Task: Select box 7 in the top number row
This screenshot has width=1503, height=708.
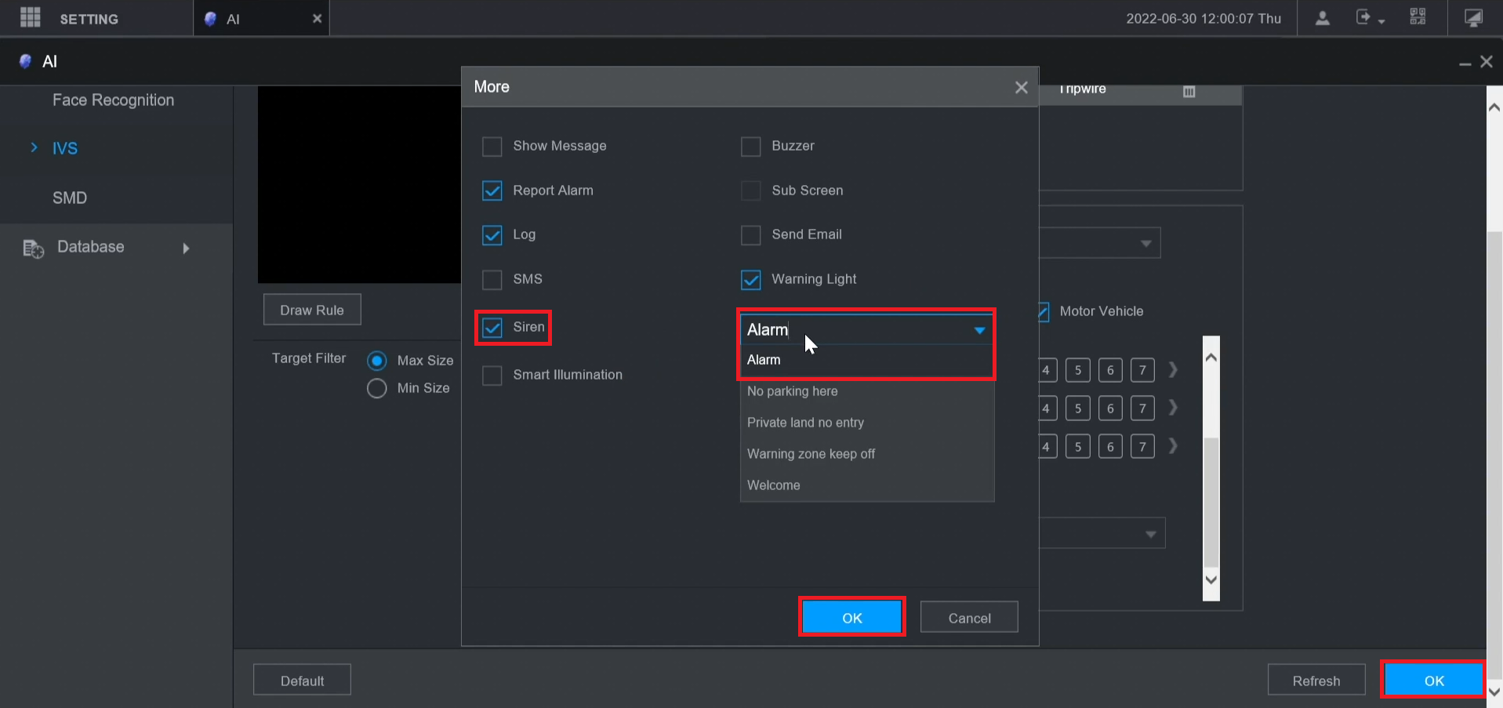Action: click(x=1142, y=370)
